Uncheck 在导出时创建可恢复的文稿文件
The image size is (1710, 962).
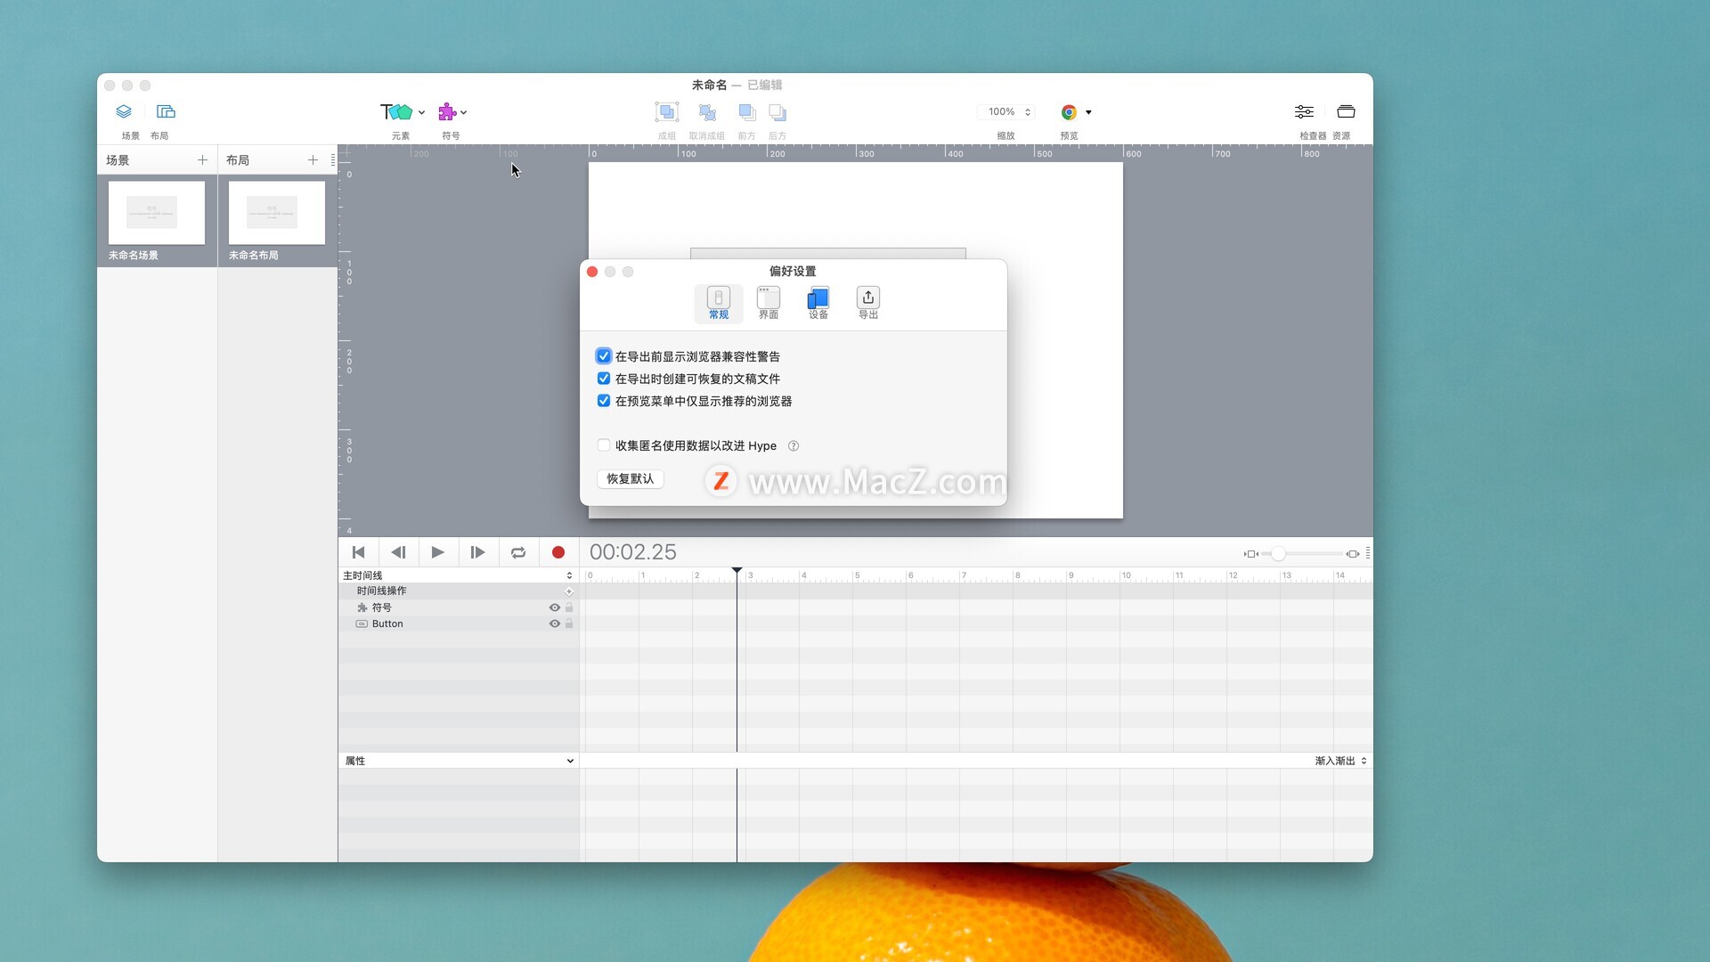coord(604,379)
